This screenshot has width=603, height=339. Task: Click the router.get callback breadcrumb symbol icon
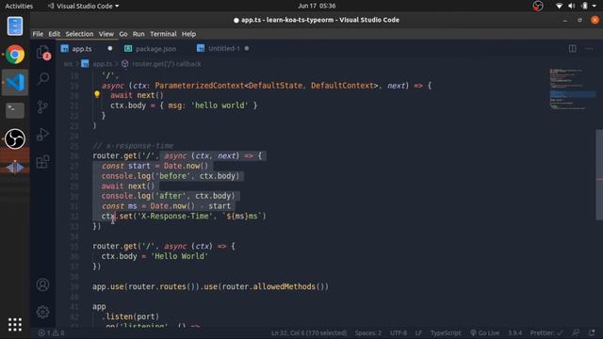click(x=125, y=64)
